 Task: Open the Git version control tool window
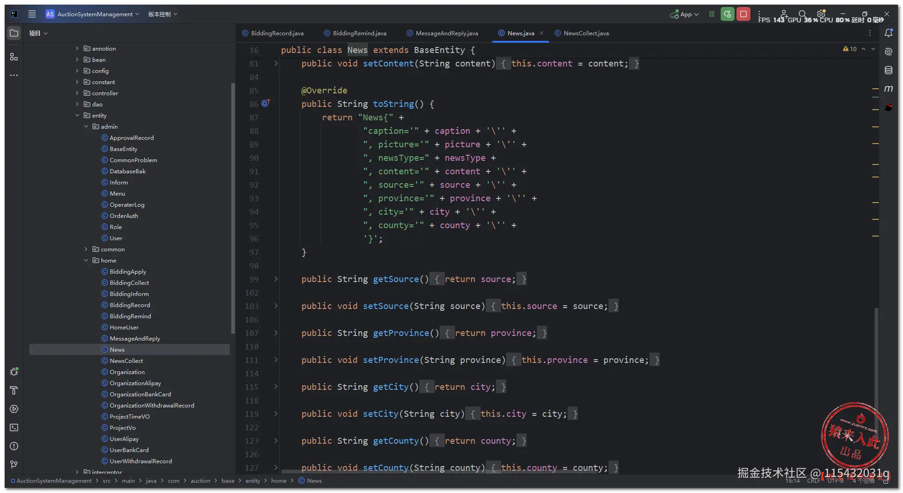click(x=14, y=465)
